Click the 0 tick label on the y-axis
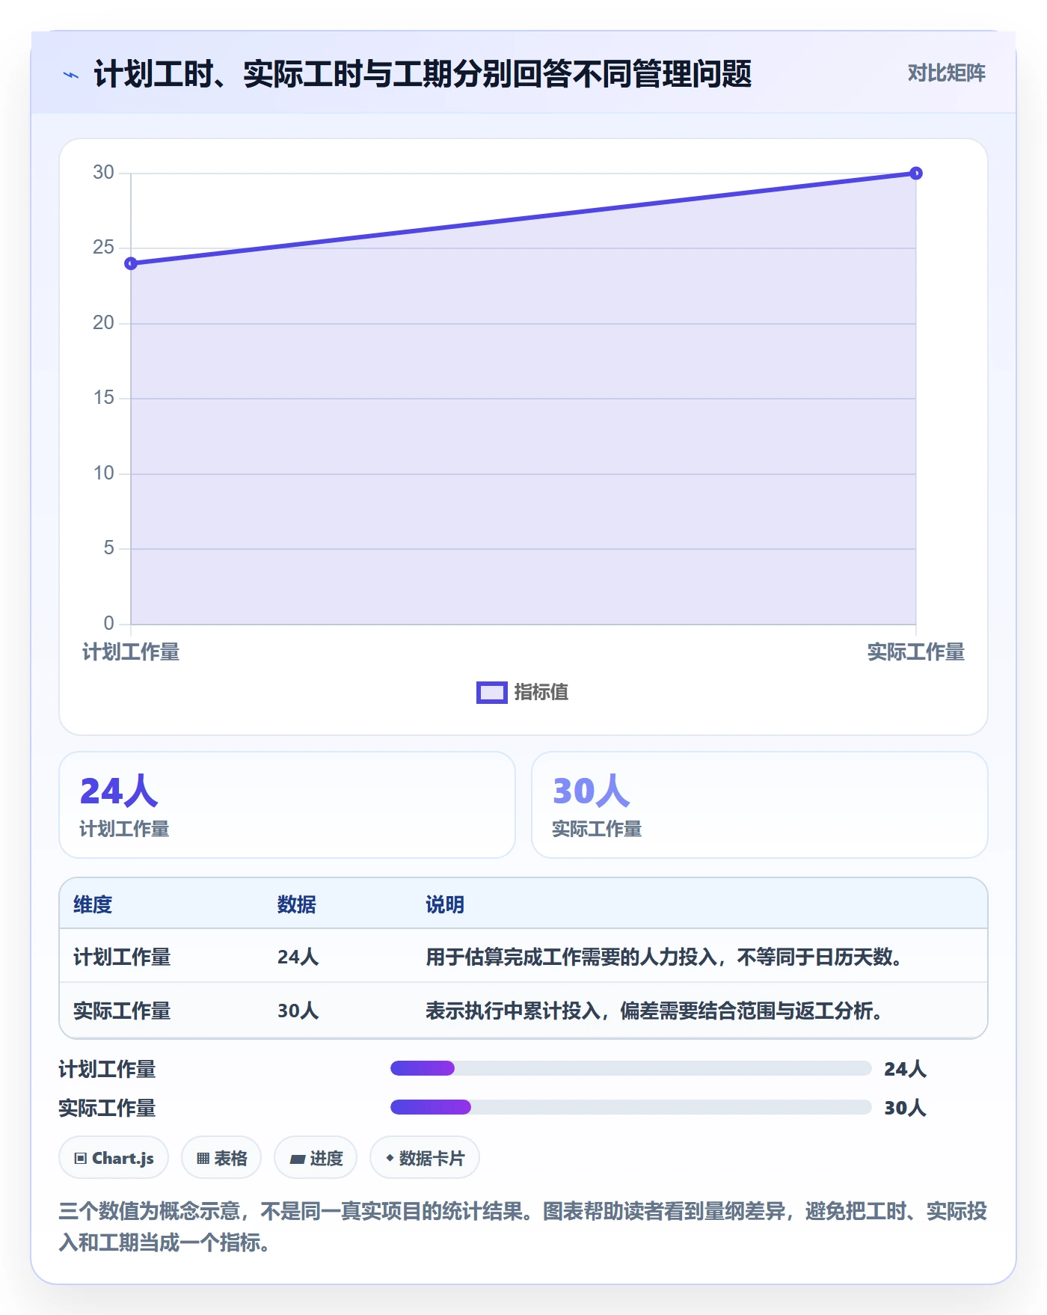 109,624
